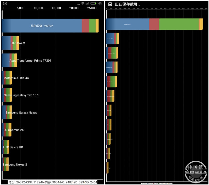Select the 您的设备: 26892 bar label
This screenshot has height=185, width=209.
pyautogui.click(x=42, y=26)
